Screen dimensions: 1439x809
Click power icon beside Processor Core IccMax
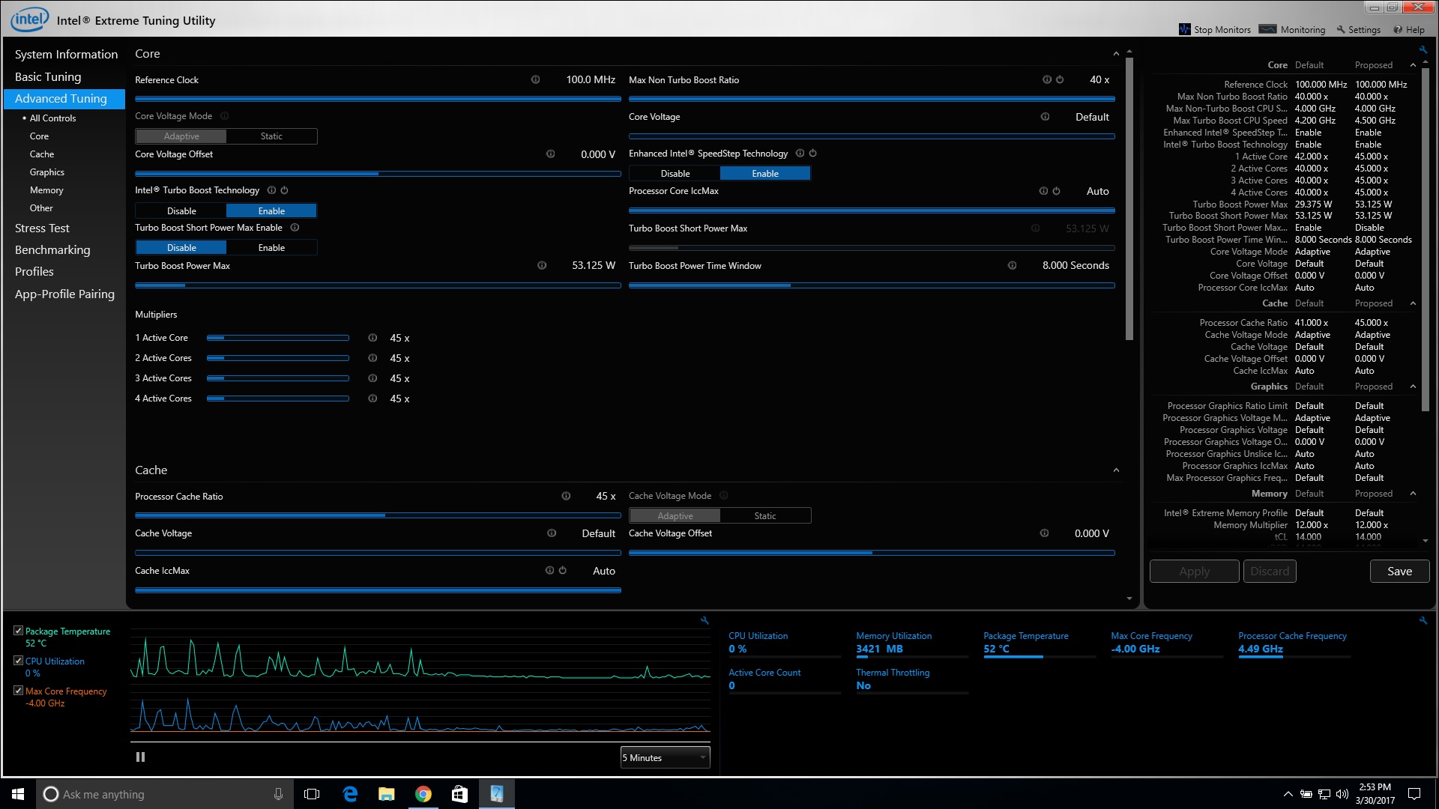pyautogui.click(x=1056, y=191)
